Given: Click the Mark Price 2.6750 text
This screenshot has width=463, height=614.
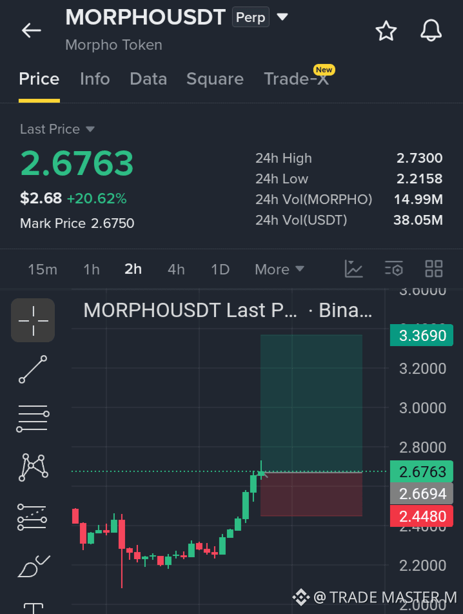Looking at the screenshot, I should pos(77,223).
